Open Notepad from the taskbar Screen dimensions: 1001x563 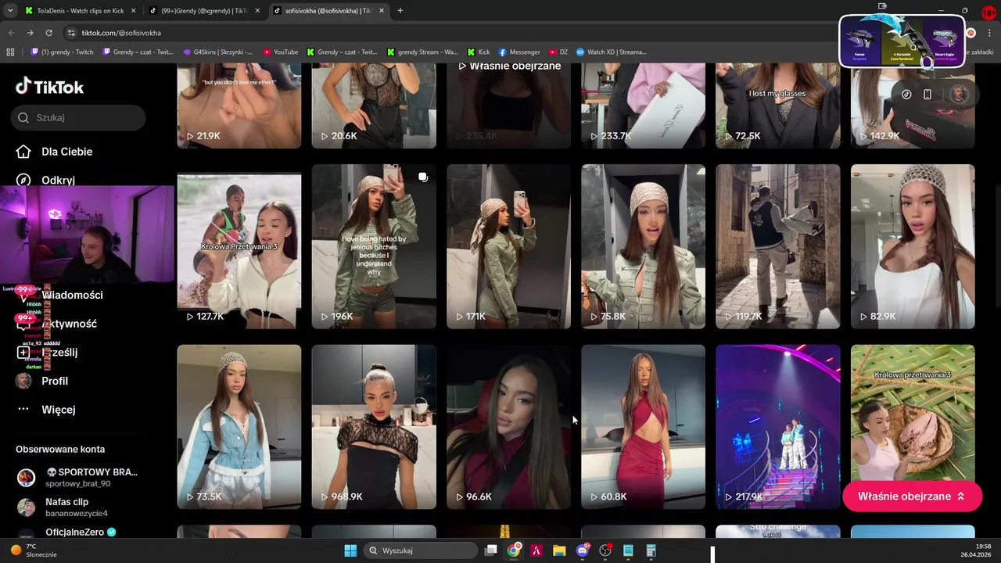point(628,550)
